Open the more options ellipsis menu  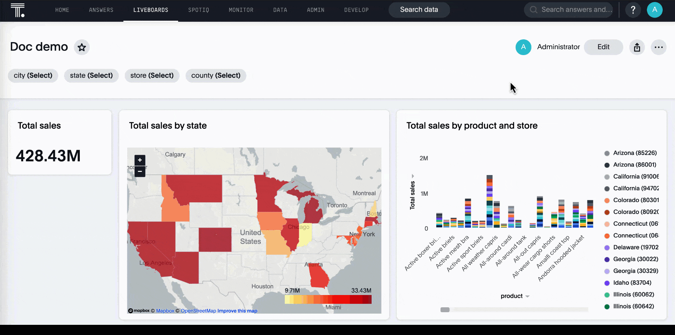click(x=658, y=47)
